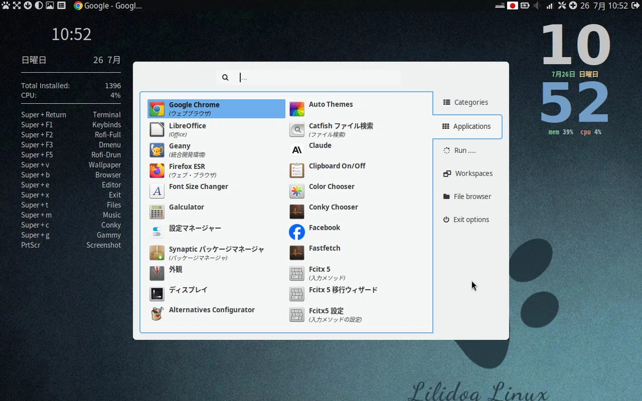Image resolution: width=642 pixels, height=401 pixels.
Task: Open the ディスプレイ display settings icon
Action: coord(157,294)
